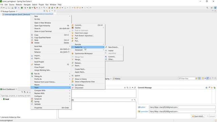The width and height of the screenshot is (217, 122).
Task: Click the Commit entry icon in Team submenu
Action: 73,25
